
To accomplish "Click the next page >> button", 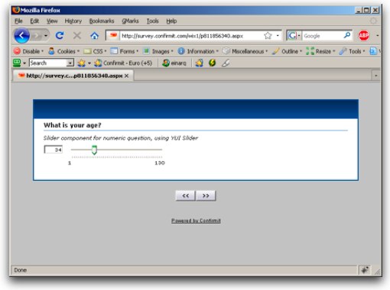I will tap(206, 195).
